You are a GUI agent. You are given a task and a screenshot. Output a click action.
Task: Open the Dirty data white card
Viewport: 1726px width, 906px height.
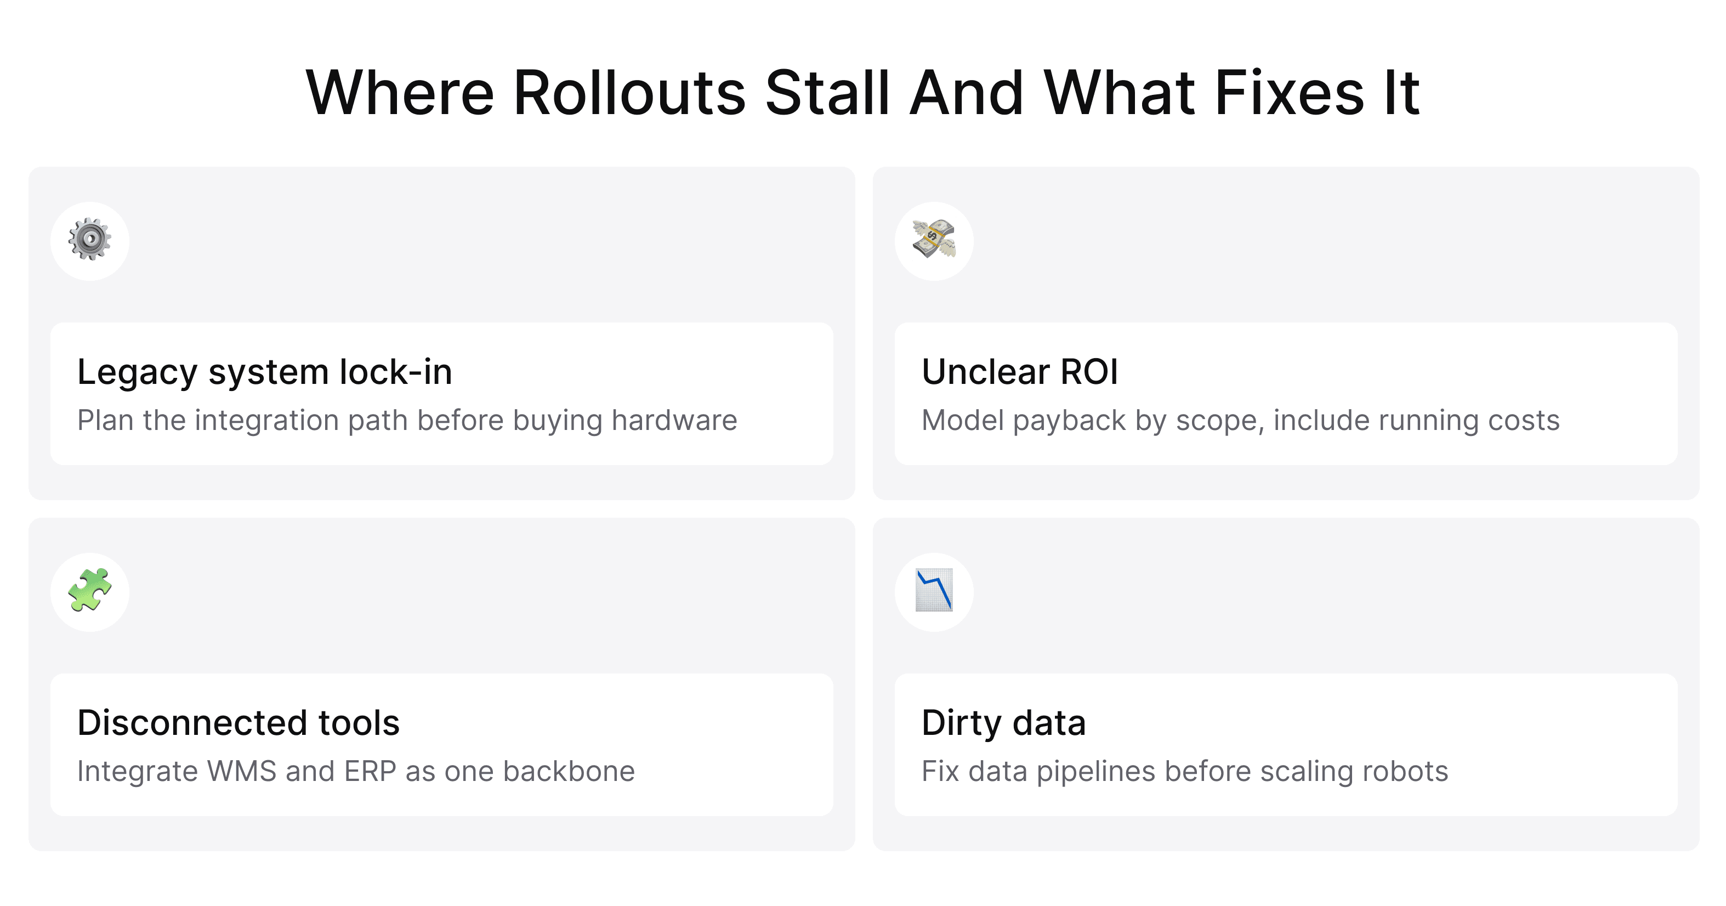(x=1286, y=745)
